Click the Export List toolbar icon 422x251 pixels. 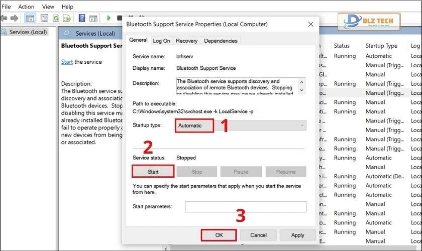click(x=68, y=18)
